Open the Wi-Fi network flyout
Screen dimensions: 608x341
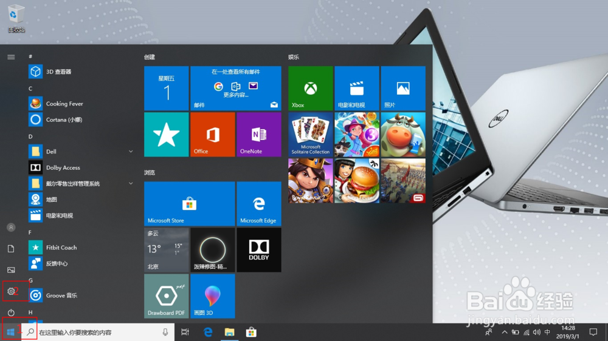[526, 332]
